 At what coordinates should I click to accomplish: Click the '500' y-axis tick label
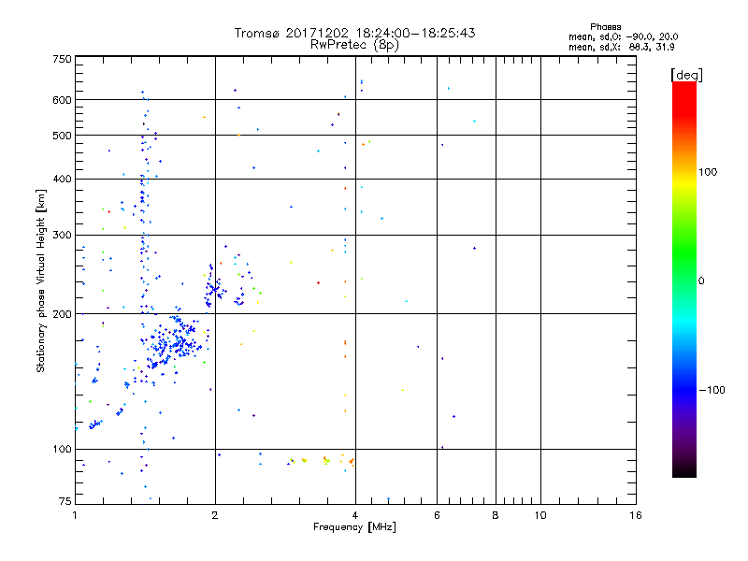[x=62, y=136]
